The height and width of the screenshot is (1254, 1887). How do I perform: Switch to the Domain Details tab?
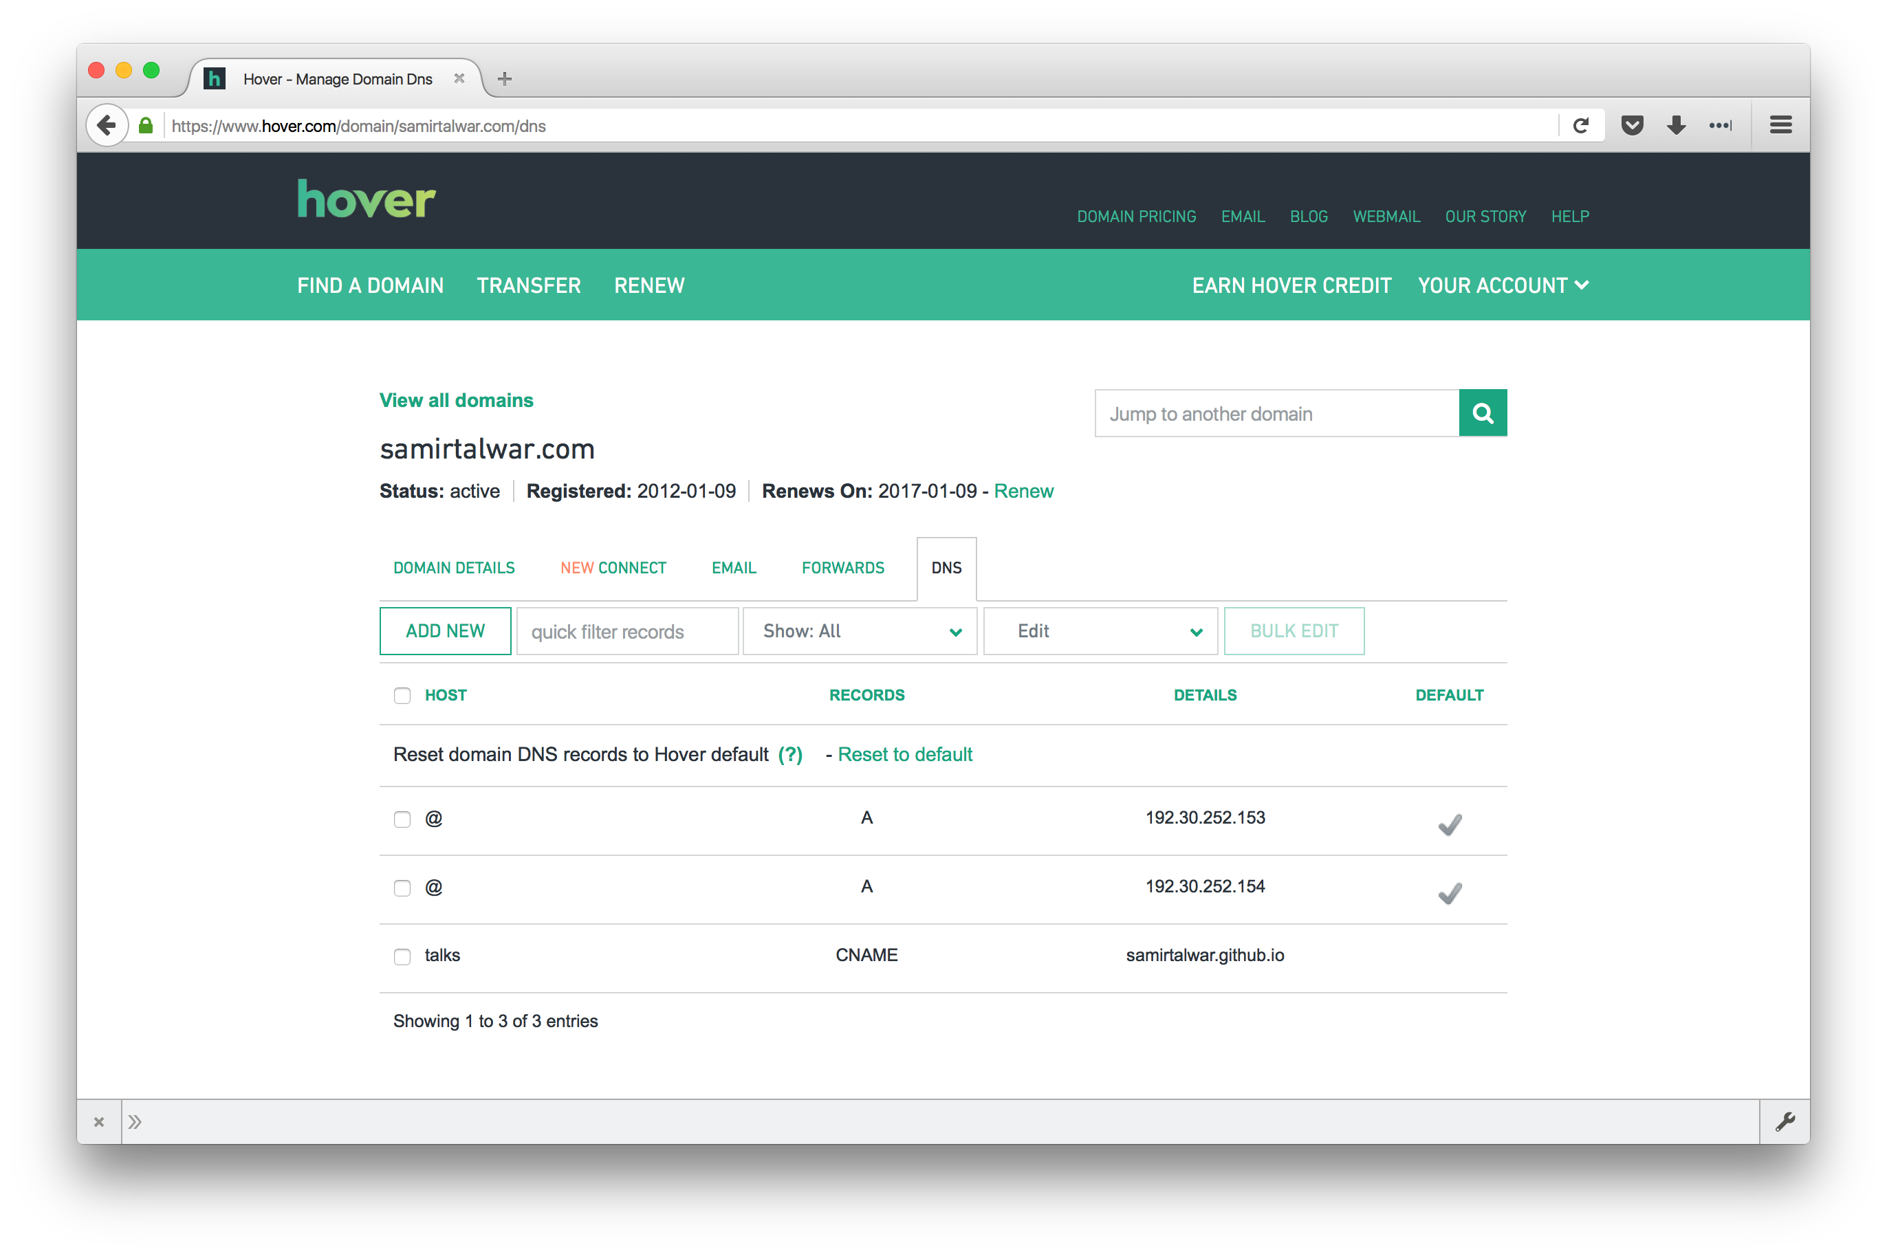(x=454, y=568)
